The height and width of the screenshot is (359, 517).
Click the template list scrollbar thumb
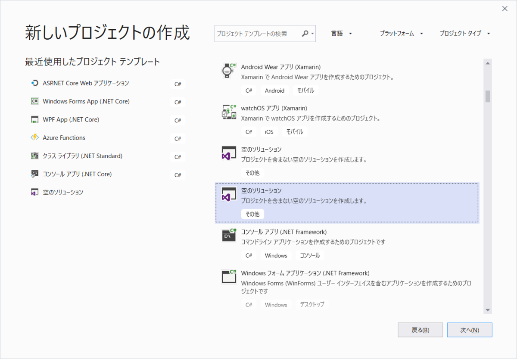(x=488, y=97)
